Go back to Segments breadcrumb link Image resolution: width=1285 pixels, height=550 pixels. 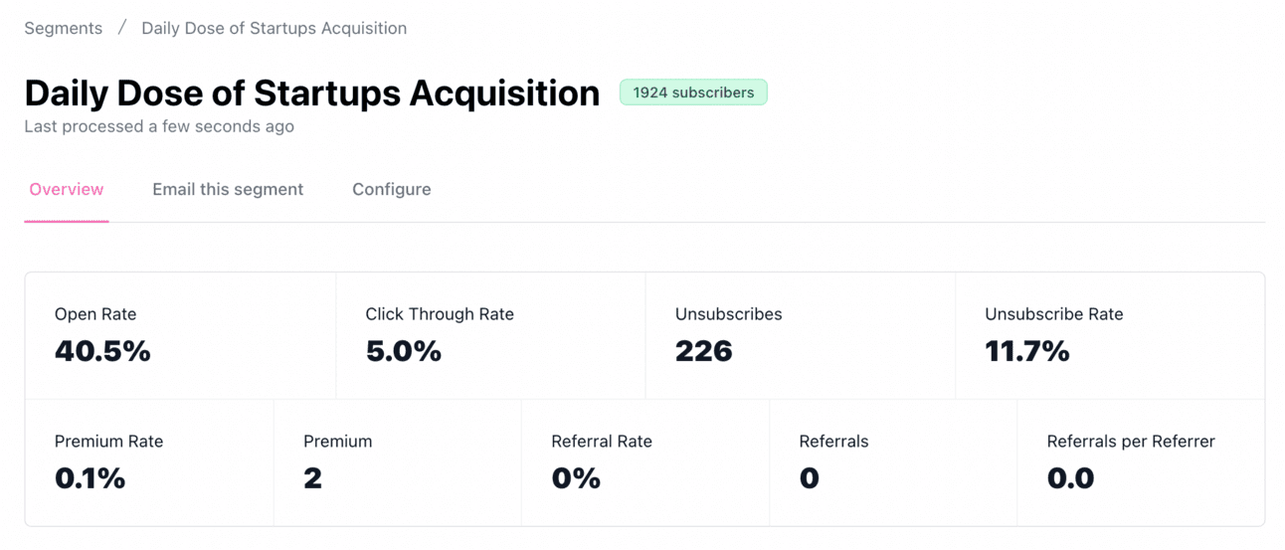click(x=64, y=28)
